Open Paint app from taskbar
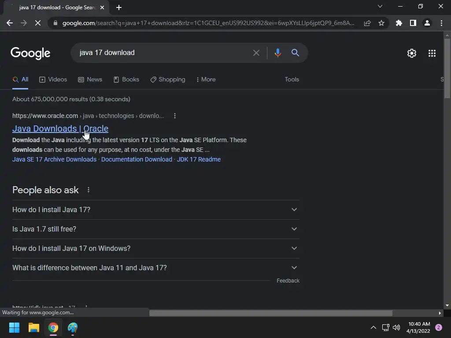Screen dimensions: 451x338 point(73,327)
